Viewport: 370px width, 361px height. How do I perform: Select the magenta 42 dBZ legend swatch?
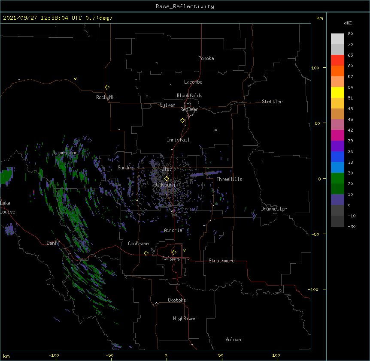337,135
